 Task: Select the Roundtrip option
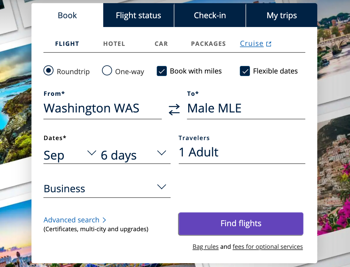[x=48, y=71]
